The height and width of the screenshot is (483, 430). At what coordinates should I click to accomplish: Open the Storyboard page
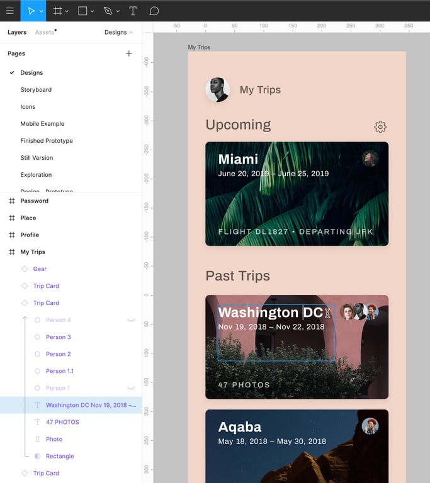(36, 90)
